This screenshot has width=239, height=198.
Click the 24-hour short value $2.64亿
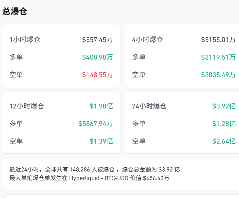(x=224, y=141)
